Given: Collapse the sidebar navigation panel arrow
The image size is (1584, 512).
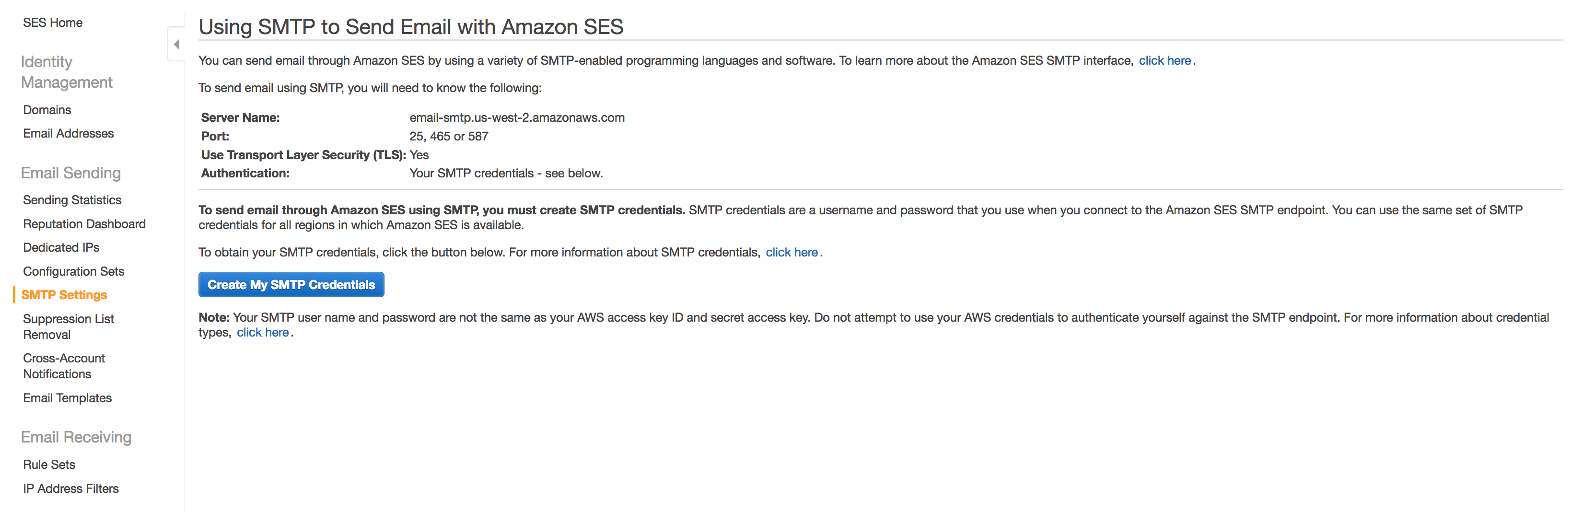Looking at the screenshot, I should pyautogui.click(x=176, y=44).
